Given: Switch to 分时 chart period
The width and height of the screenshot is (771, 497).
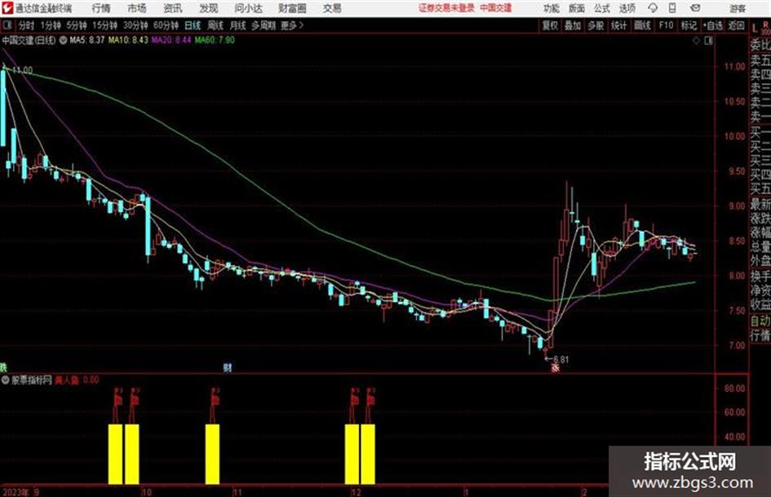Looking at the screenshot, I should pyautogui.click(x=27, y=25).
